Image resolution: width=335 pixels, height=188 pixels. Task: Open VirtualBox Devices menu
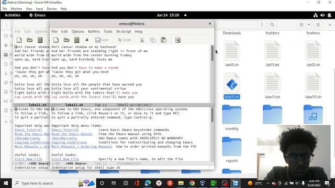(52, 9)
